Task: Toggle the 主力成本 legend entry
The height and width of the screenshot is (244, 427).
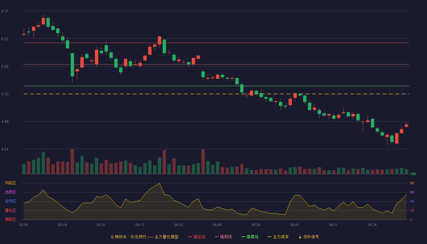Action: [x=278, y=237]
